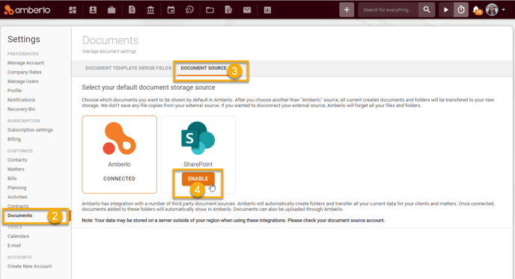Switch to Document Template Merge Fields tab
The image size is (515, 279).
tap(129, 68)
